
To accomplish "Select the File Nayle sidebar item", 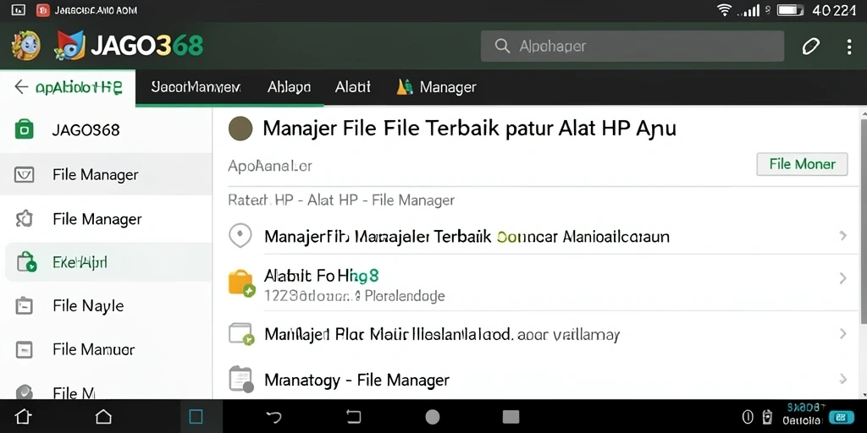I will 106,306.
